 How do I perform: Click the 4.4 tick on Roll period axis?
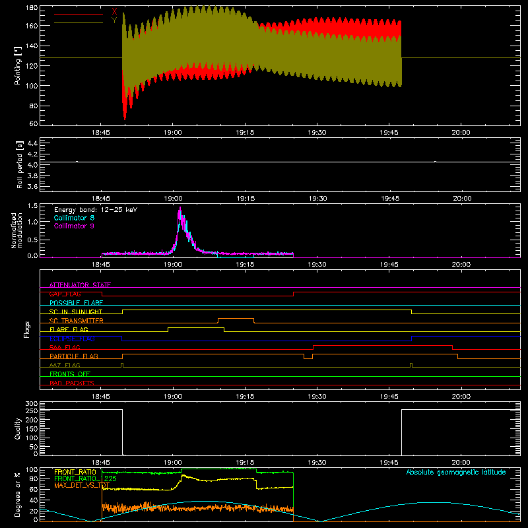[x=32, y=143]
